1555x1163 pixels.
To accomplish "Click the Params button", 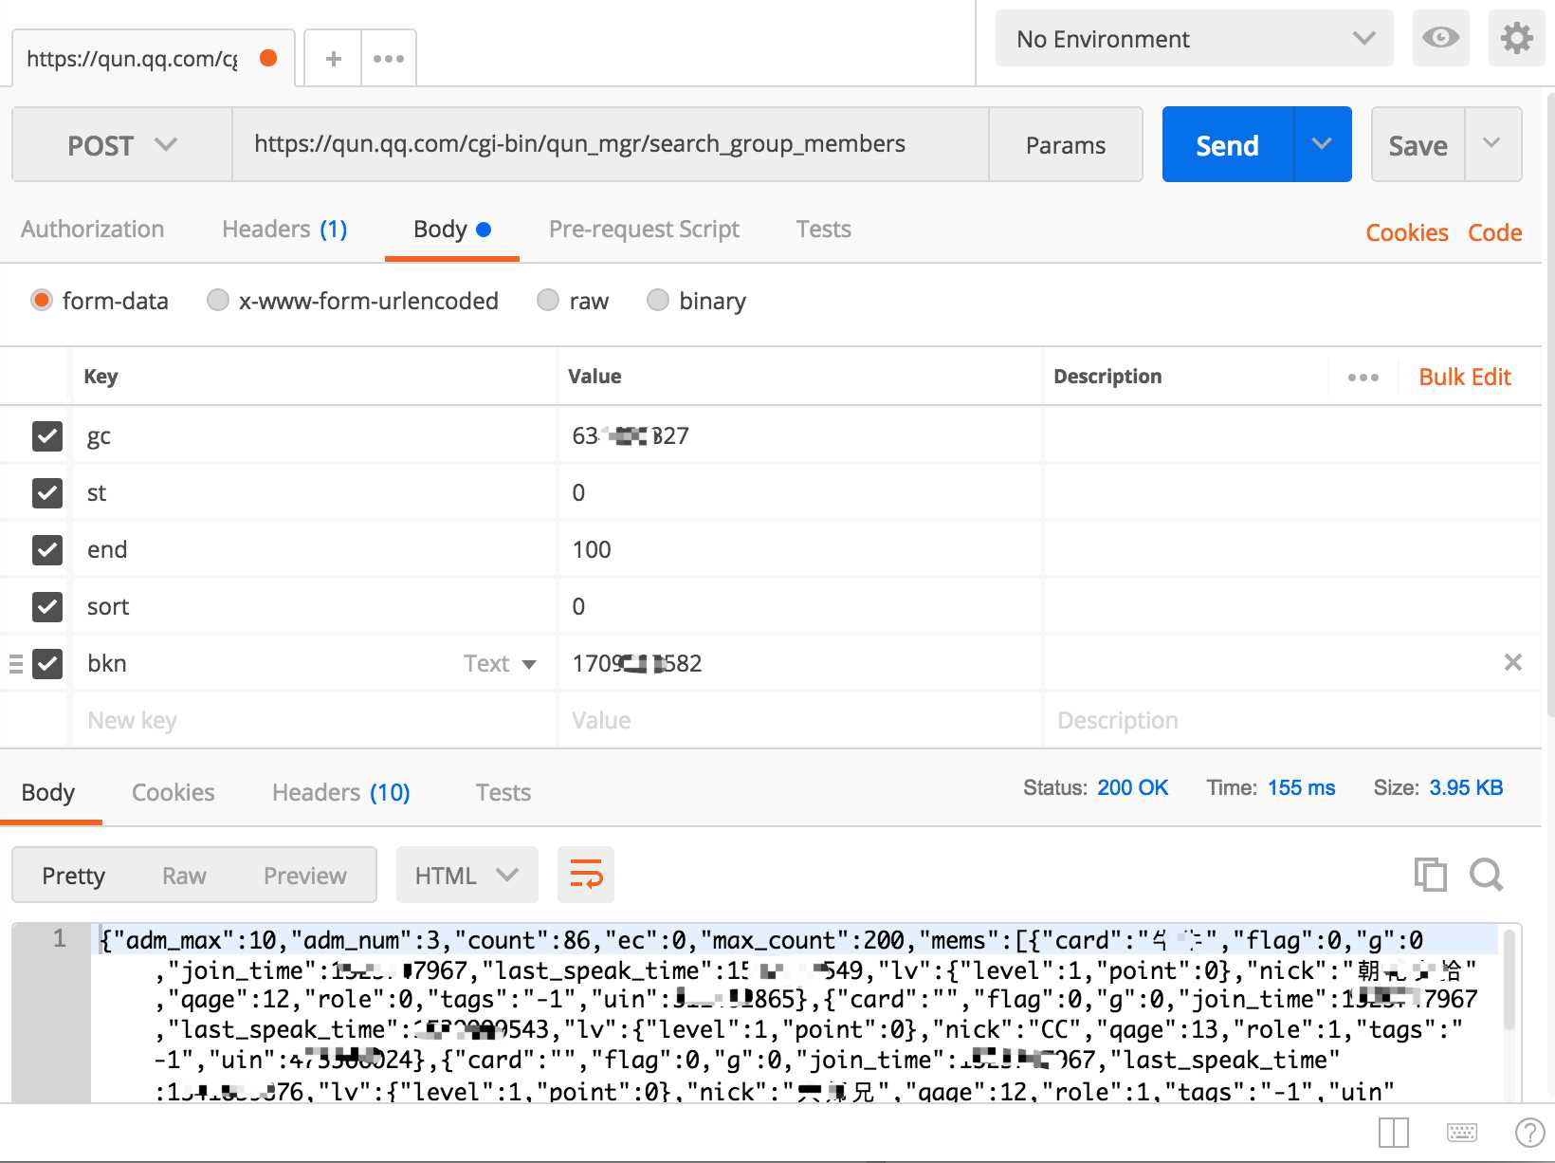I will (1066, 144).
